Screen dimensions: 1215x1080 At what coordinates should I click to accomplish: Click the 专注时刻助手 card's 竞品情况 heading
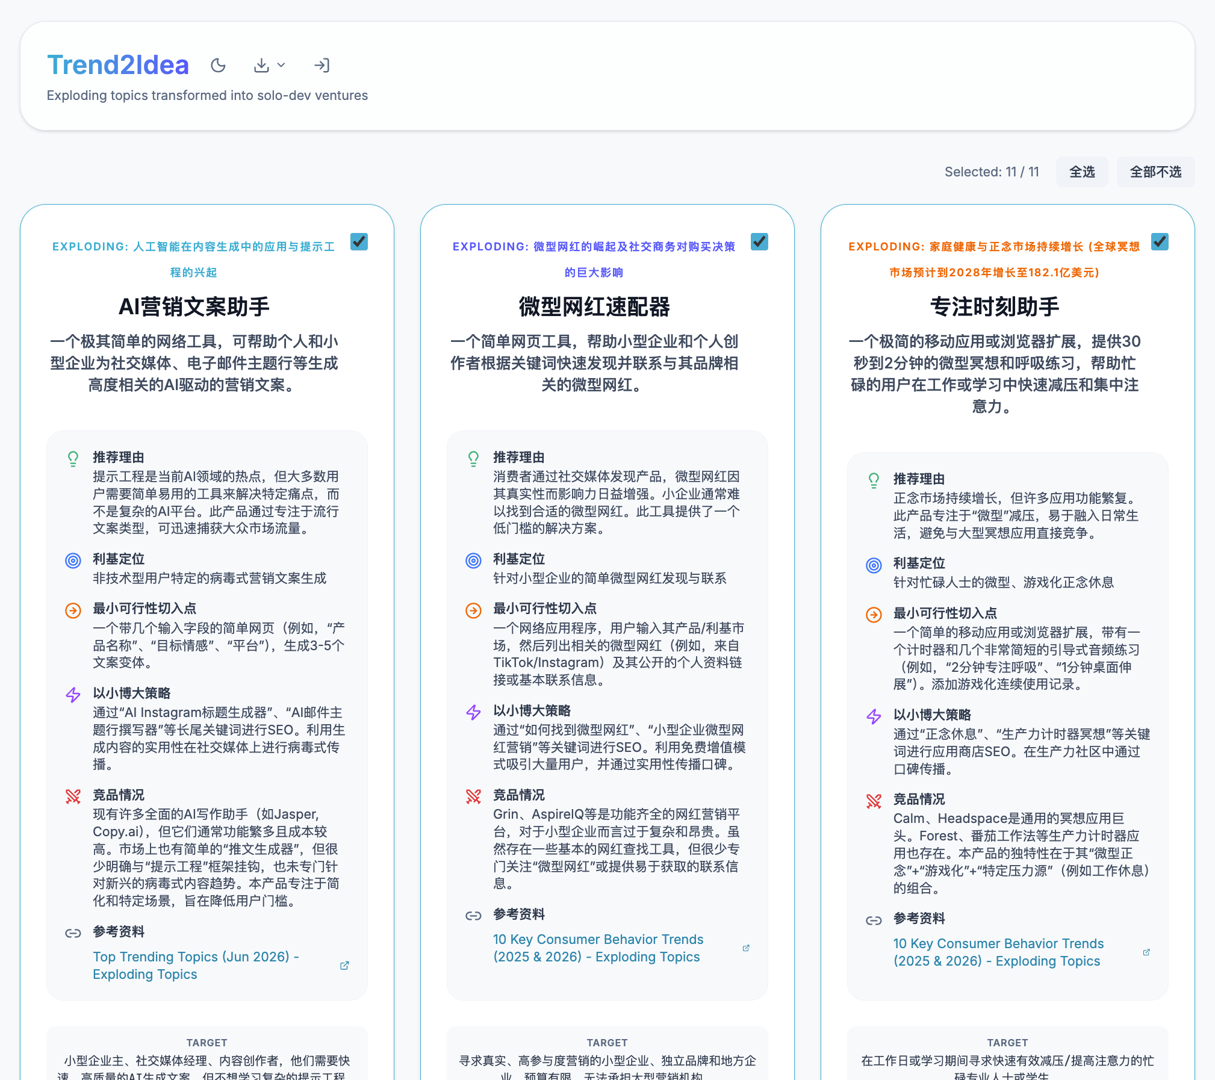(919, 799)
